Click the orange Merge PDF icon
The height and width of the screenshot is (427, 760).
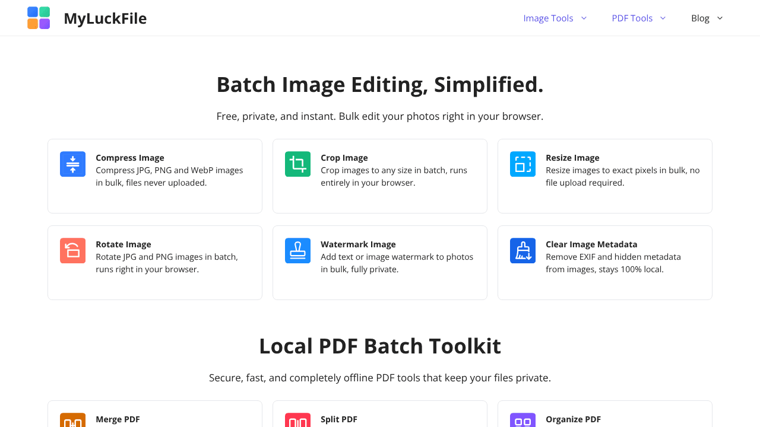point(72,420)
